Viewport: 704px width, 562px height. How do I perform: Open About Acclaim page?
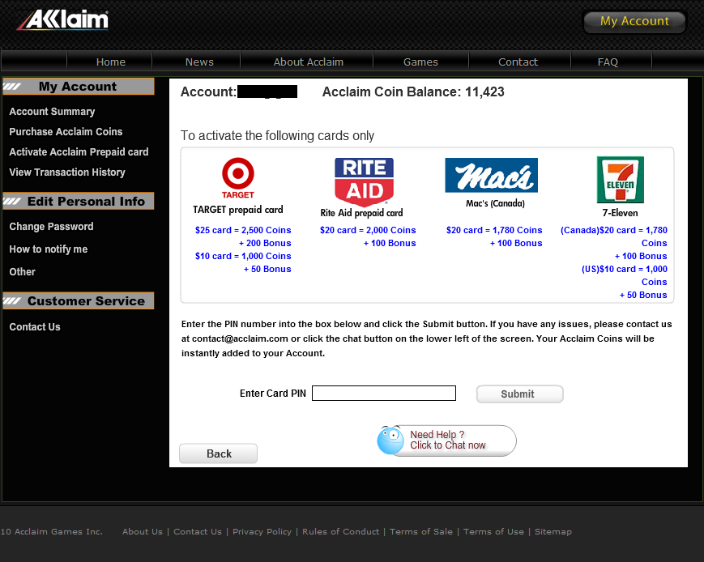309,62
